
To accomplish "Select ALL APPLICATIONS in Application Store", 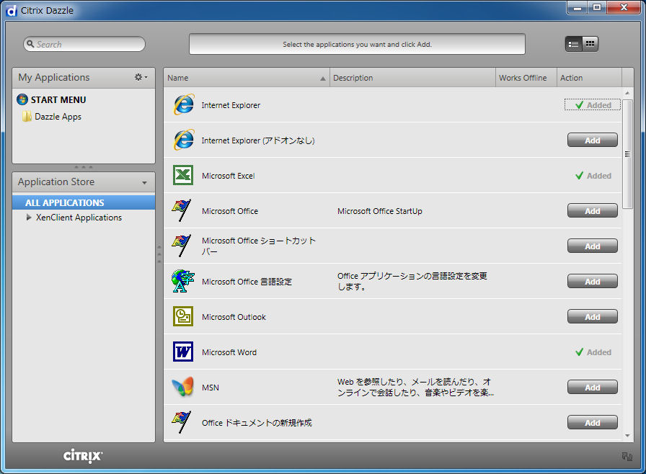I will (x=65, y=203).
